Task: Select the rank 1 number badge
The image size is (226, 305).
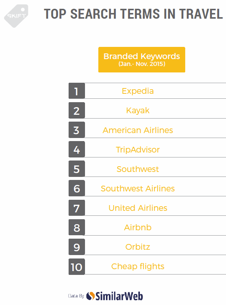Action: (77, 91)
